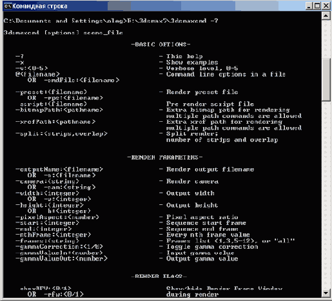Open the Command Prompt system menu icon
The image size is (332, 301).
pos(7,6)
